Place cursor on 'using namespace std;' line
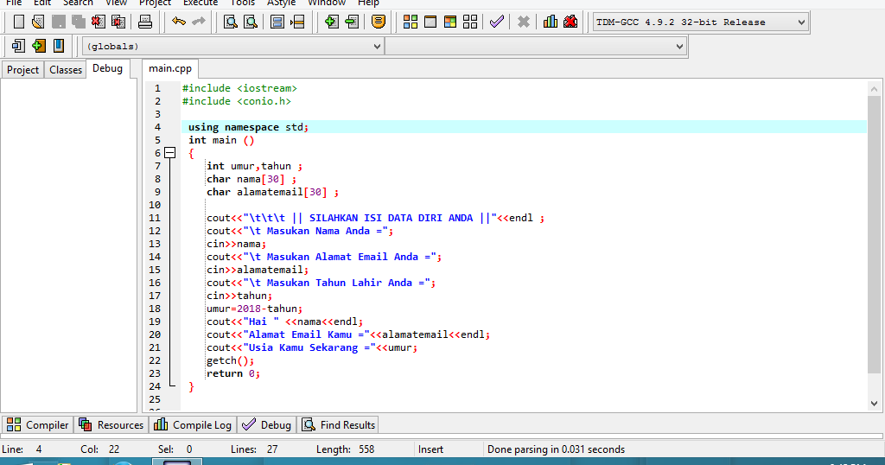885x465 pixels. point(248,127)
